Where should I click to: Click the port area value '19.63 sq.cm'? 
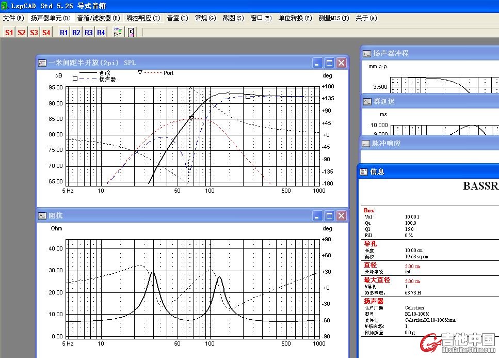pos(416,257)
